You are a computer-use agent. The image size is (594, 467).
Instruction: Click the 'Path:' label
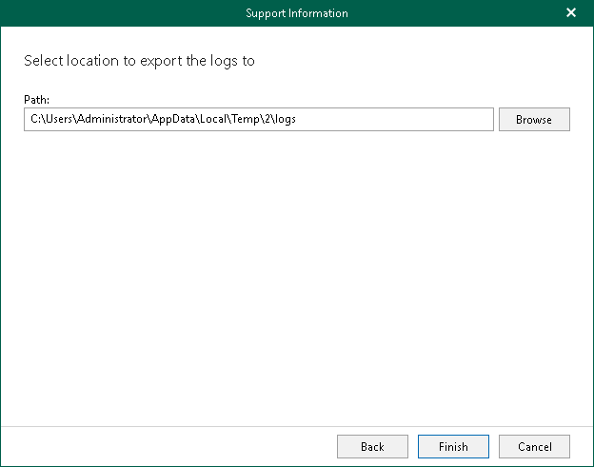(x=37, y=100)
